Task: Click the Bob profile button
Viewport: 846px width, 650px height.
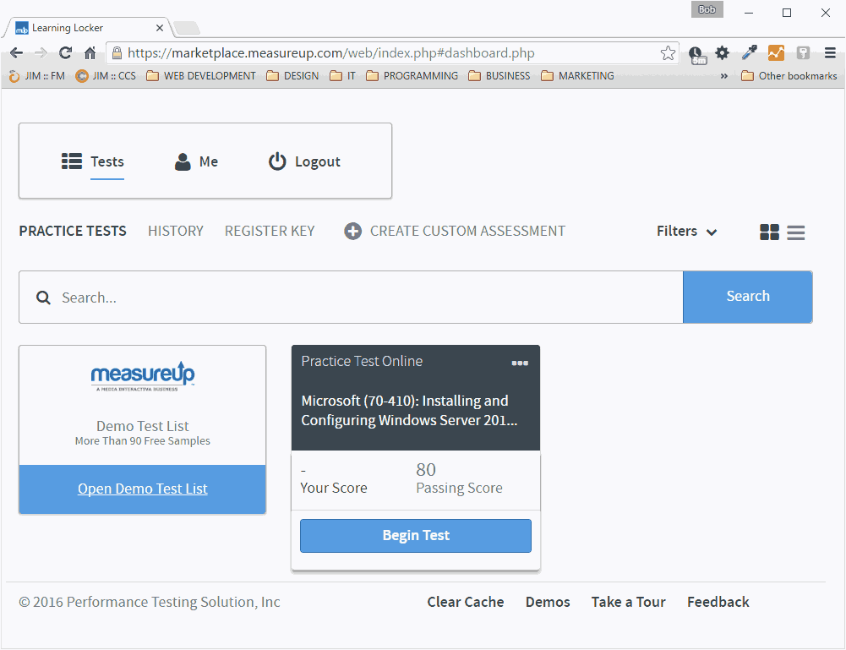Action: (x=707, y=9)
